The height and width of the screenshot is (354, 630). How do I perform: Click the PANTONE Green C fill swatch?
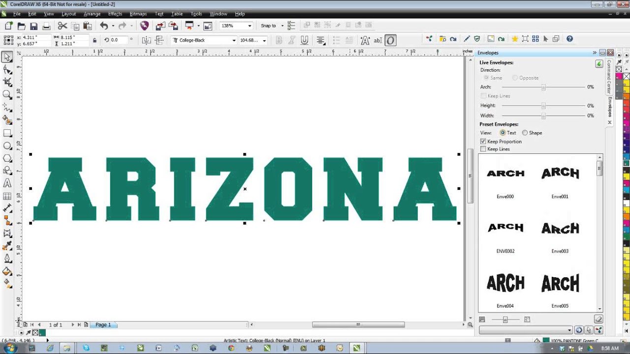pyautogui.click(x=546, y=341)
